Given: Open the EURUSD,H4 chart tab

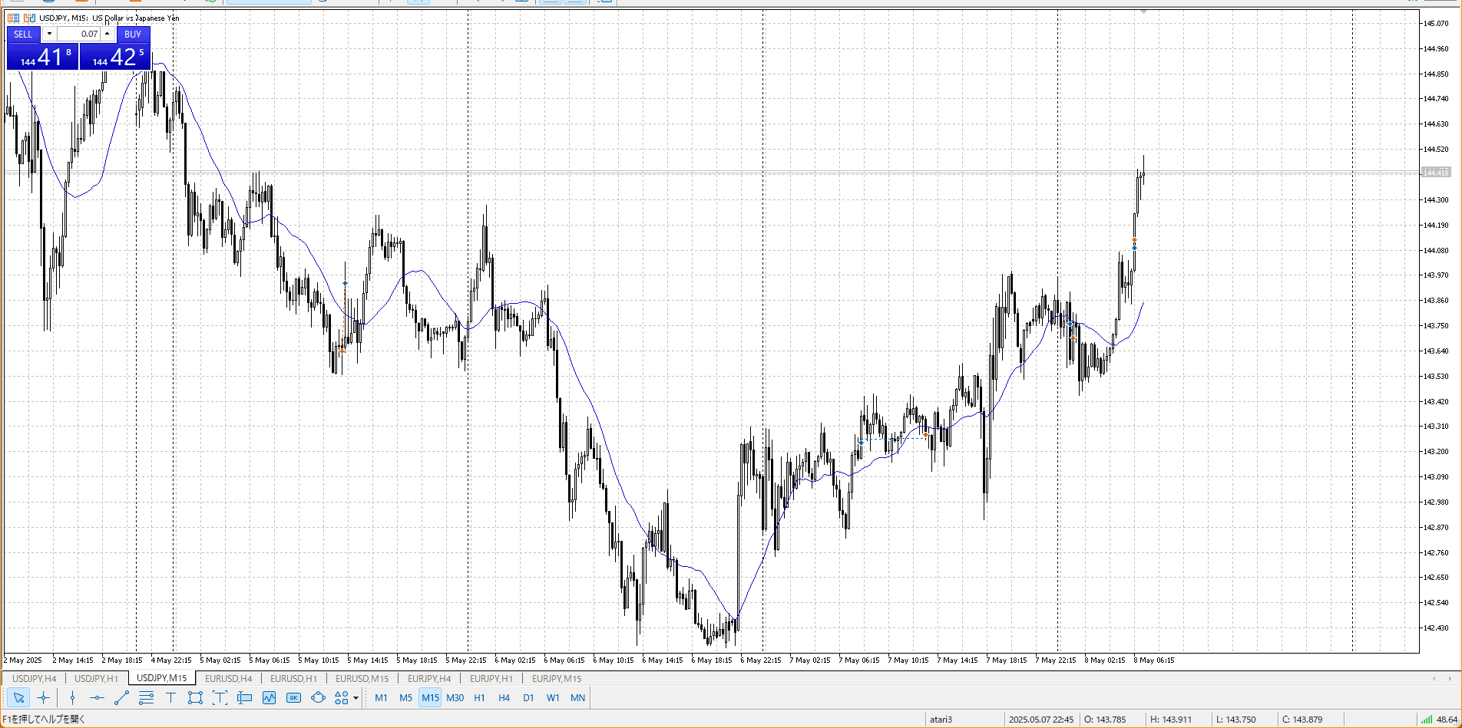Looking at the screenshot, I should tap(228, 678).
